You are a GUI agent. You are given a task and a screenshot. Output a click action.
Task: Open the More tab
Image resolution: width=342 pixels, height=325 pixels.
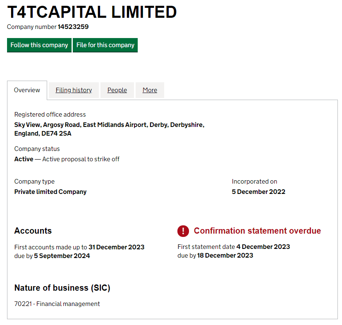pos(150,90)
